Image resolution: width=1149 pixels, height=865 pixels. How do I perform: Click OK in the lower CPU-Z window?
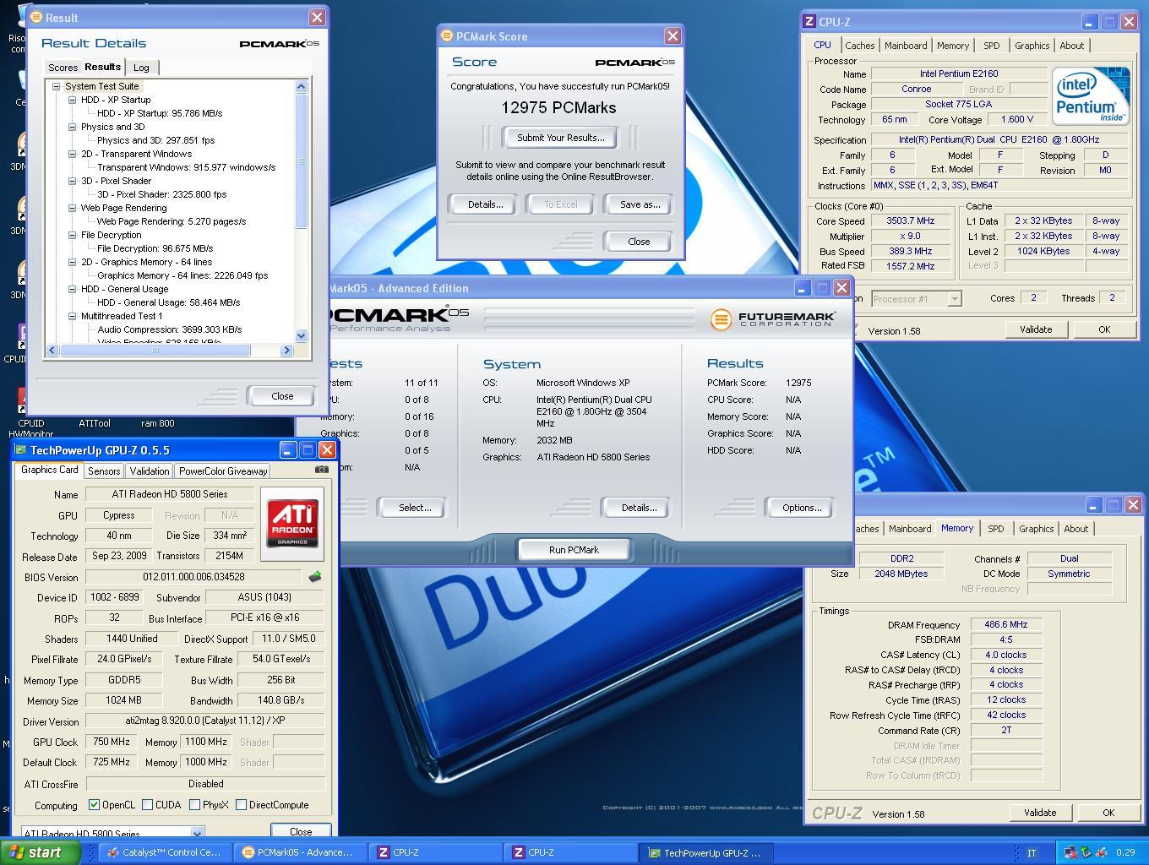pyautogui.click(x=1108, y=813)
